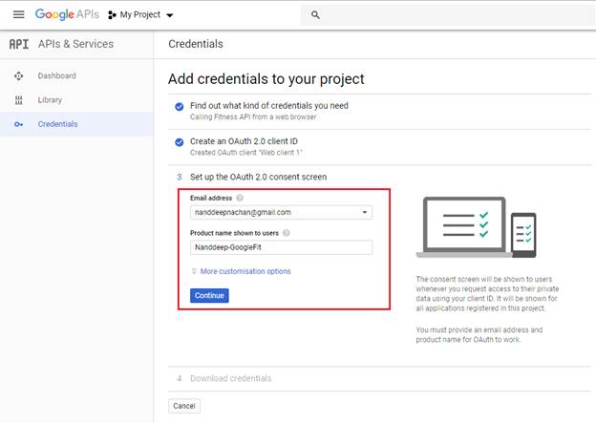Click help icon next to Email address
Screen dimensions: 596x423
click(x=240, y=198)
